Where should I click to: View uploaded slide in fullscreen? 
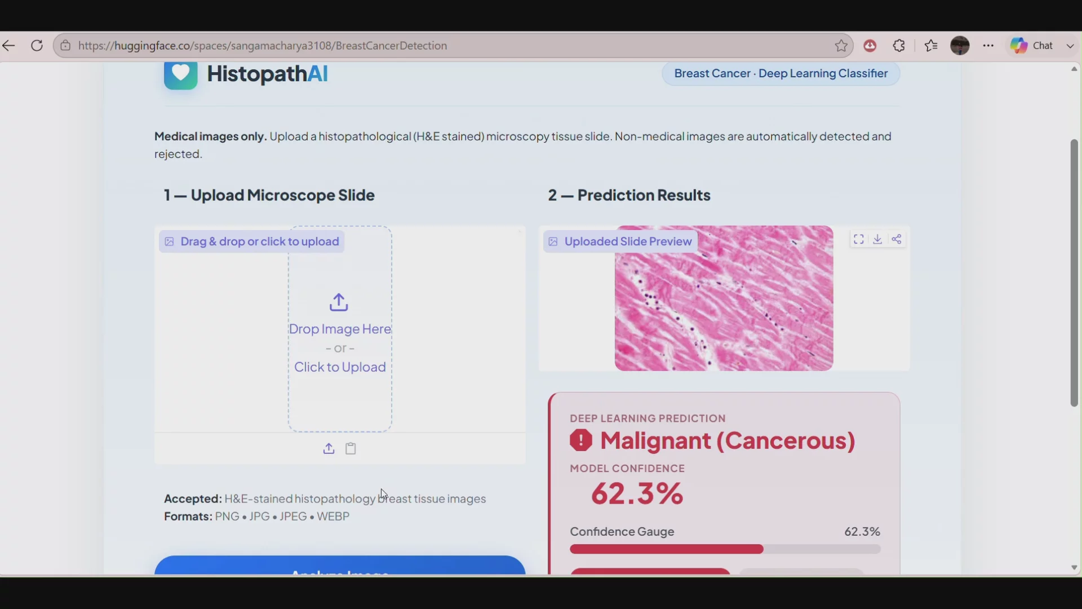859,239
